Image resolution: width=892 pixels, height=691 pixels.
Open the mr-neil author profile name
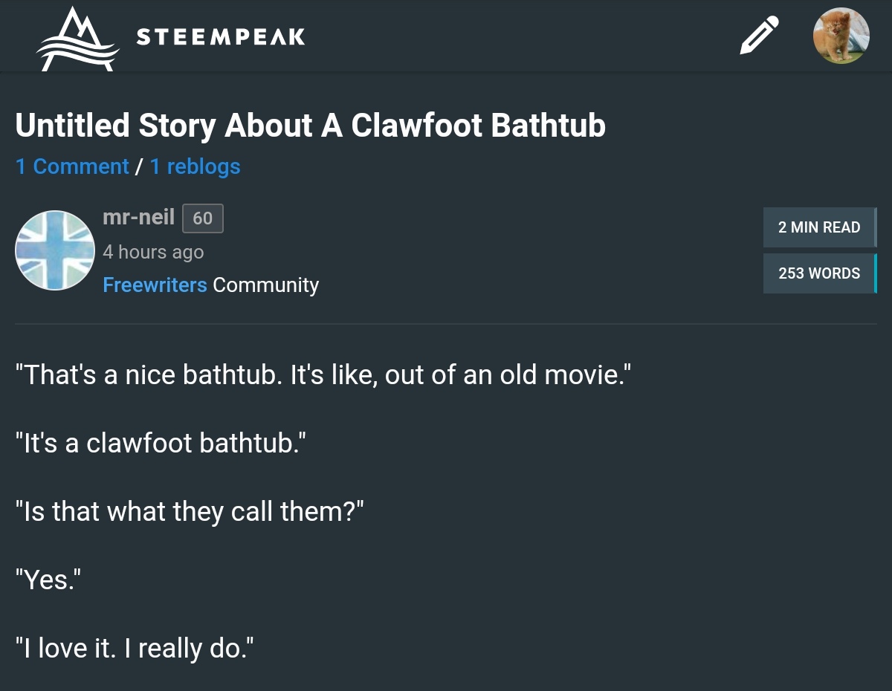(138, 217)
